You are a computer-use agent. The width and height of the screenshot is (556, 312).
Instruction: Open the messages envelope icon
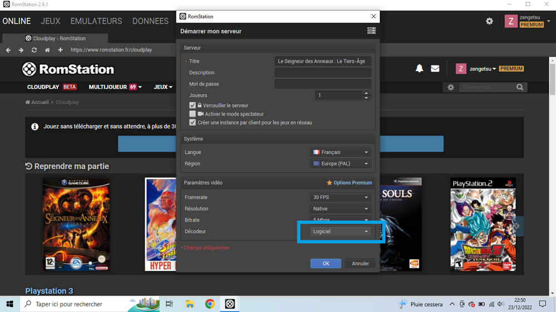[x=435, y=68]
